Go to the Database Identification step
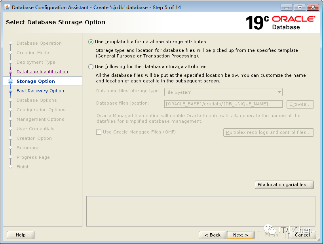Viewport: 323px width, 244px height. click(x=42, y=72)
